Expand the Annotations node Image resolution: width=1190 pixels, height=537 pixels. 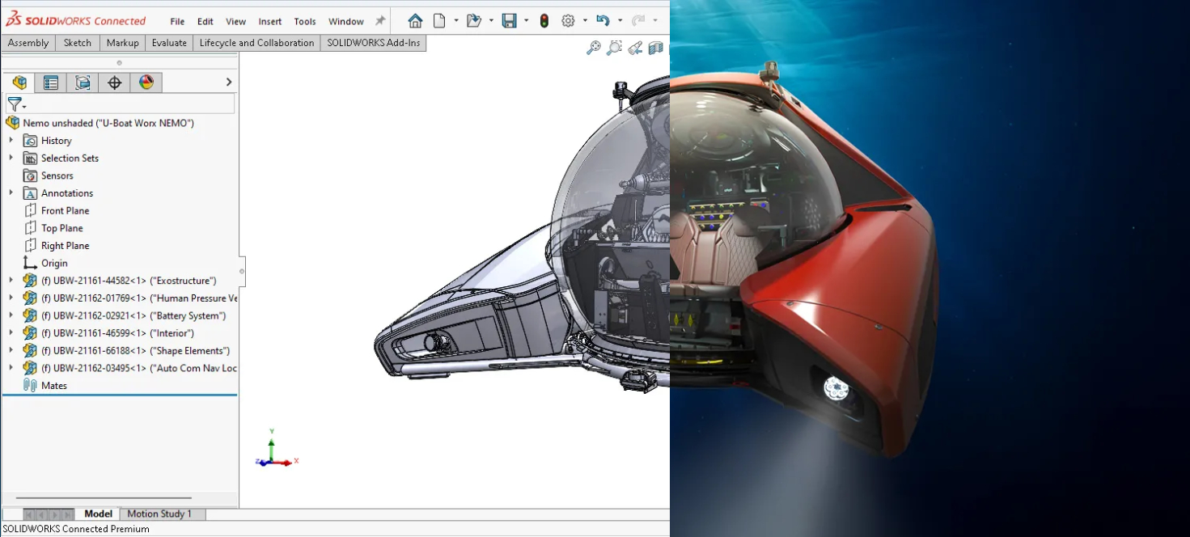pos(11,192)
